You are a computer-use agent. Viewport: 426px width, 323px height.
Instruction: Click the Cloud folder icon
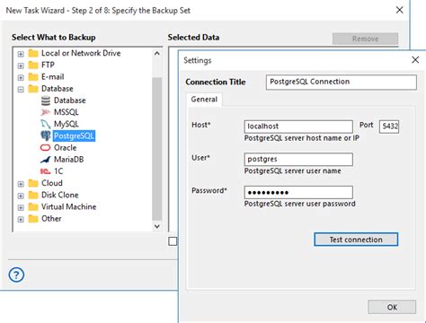pos(33,183)
